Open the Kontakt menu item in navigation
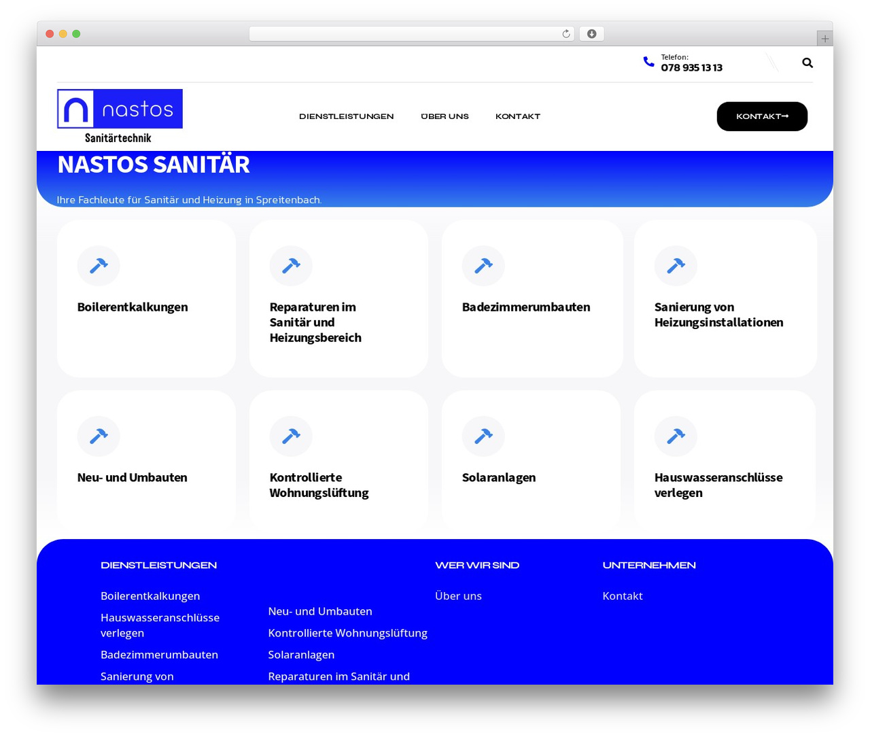870x737 pixels. 518,116
